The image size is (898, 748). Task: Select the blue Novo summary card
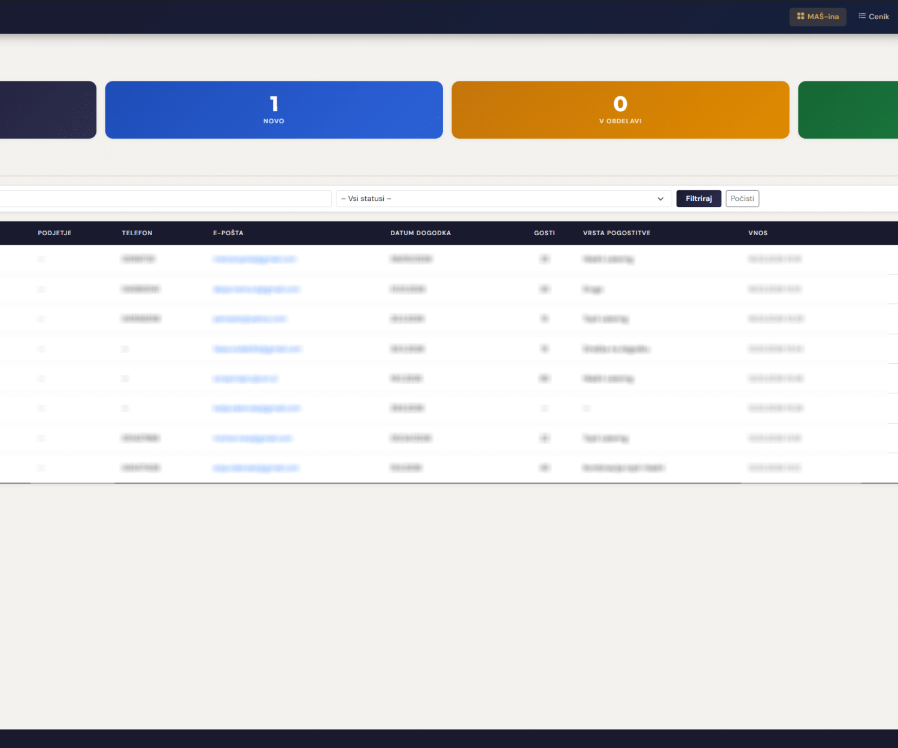pyautogui.click(x=274, y=110)
